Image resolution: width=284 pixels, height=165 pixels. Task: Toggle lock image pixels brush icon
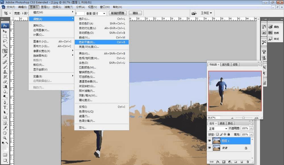pos(221,134)
